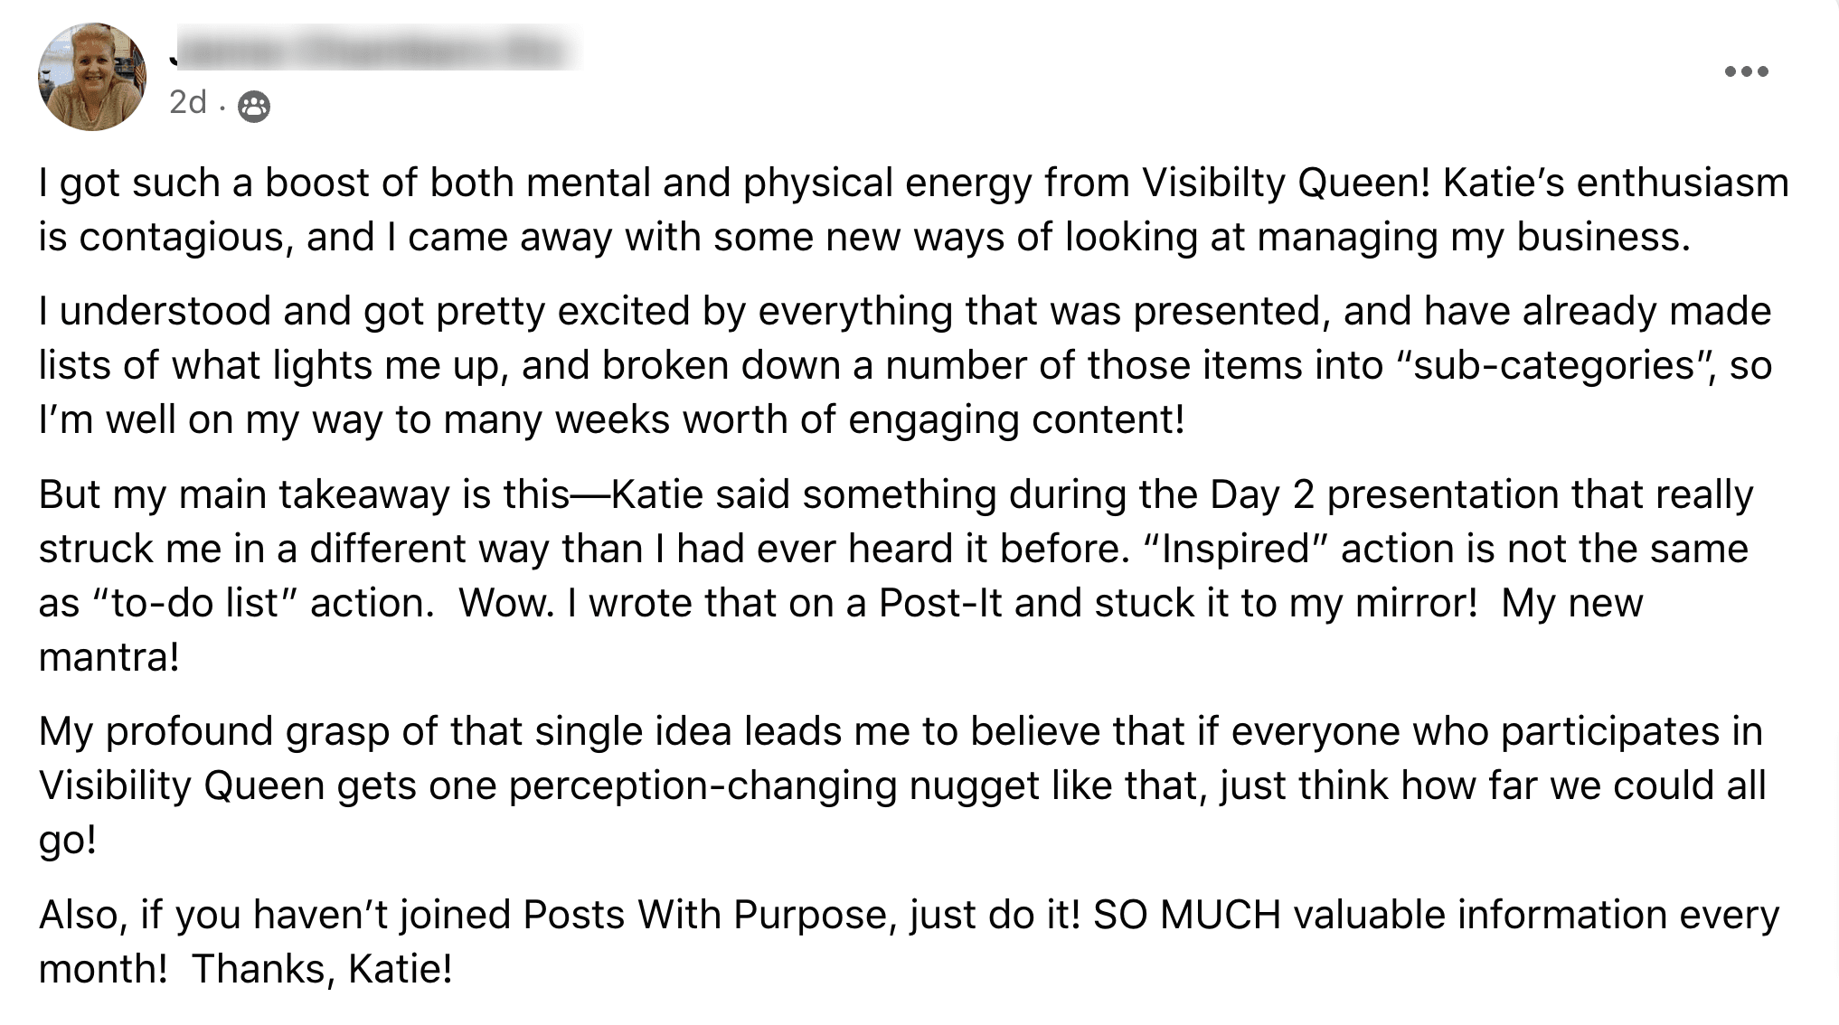The image size is (1839, 1025).
Task: Click the phrase "engaging content!"
Action: point(1016,419)
